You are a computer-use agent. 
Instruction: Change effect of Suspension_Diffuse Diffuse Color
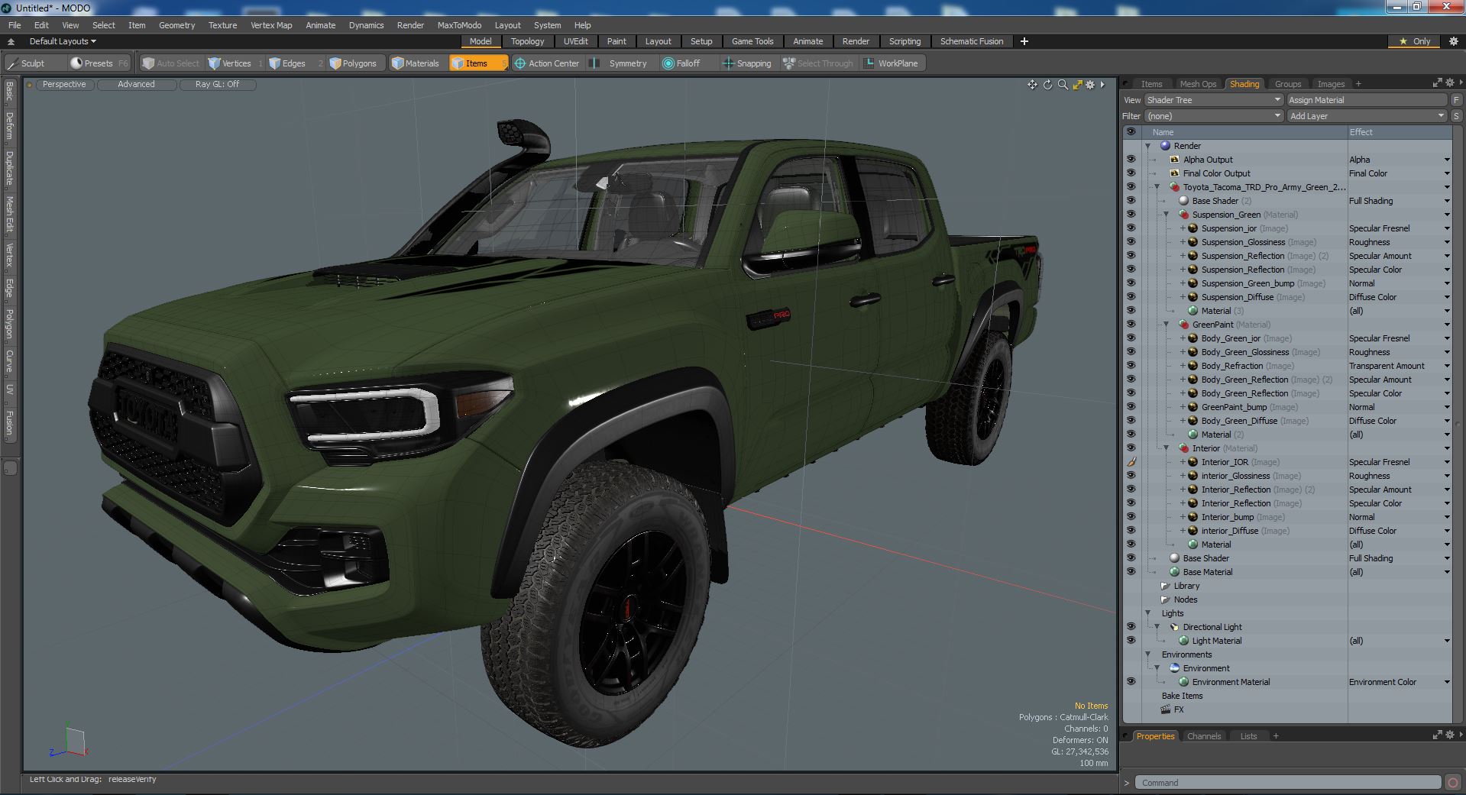click(1399, 297)
